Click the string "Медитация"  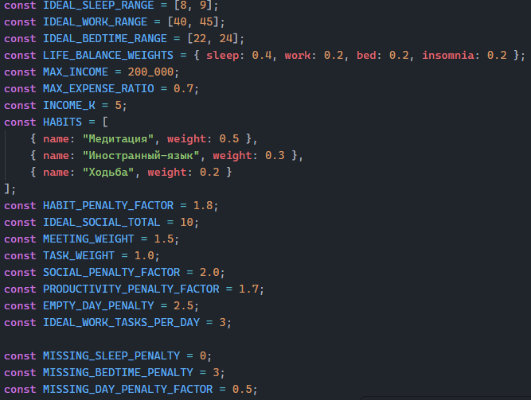click(118, 138)
